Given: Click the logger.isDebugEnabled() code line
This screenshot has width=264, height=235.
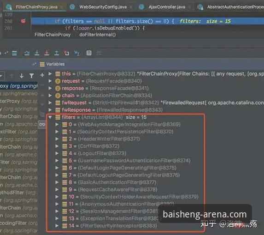Looking at the screenshot, I should 105,28.
